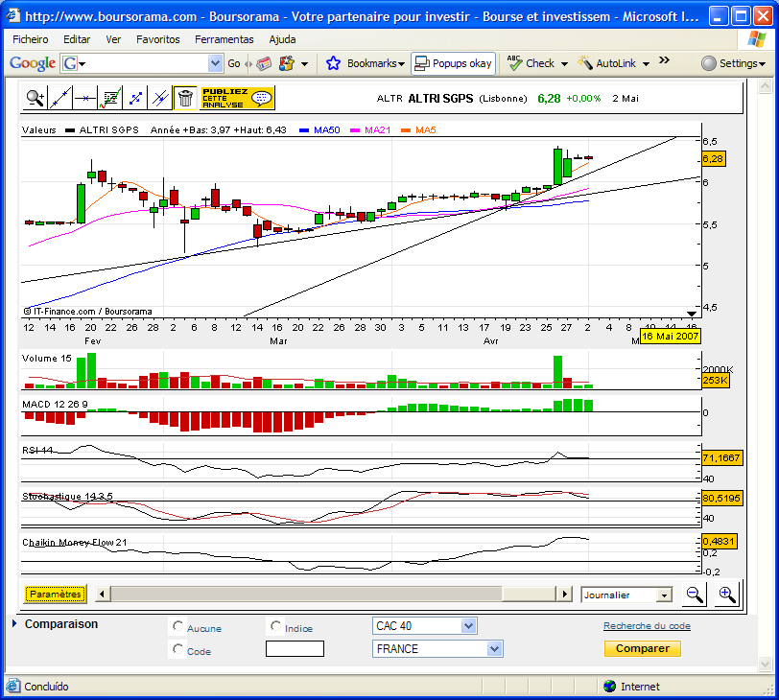Click the MA21 legend label
Screen dimensions: 779x700
377,130
